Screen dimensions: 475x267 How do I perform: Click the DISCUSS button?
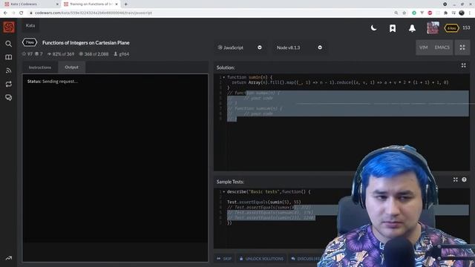(x=305, y=259)
